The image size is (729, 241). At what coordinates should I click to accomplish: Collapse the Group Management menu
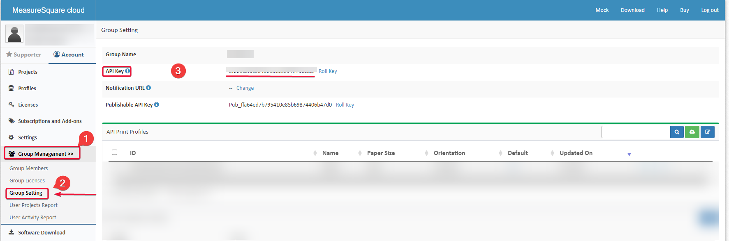46,154
